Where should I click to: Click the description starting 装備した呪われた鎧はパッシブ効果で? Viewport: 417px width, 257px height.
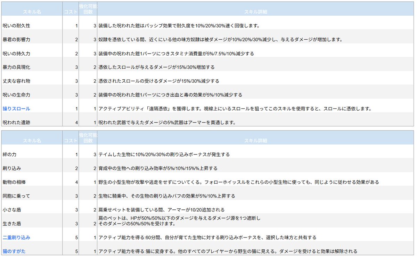pyautogui.click(x=179, y=26)
